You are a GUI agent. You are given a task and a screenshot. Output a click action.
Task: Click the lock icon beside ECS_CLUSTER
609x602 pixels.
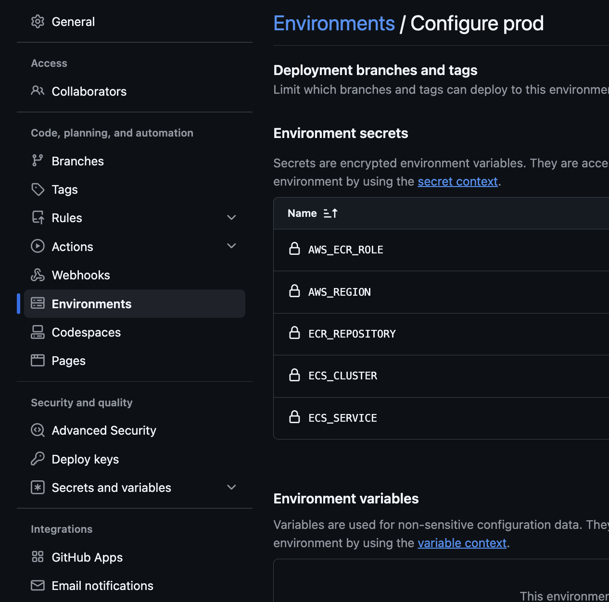[x=294, y=375]
